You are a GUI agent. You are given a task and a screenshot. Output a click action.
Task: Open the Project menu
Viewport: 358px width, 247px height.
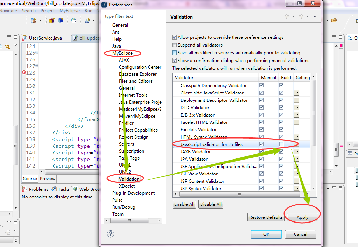[x=48, y=11]
